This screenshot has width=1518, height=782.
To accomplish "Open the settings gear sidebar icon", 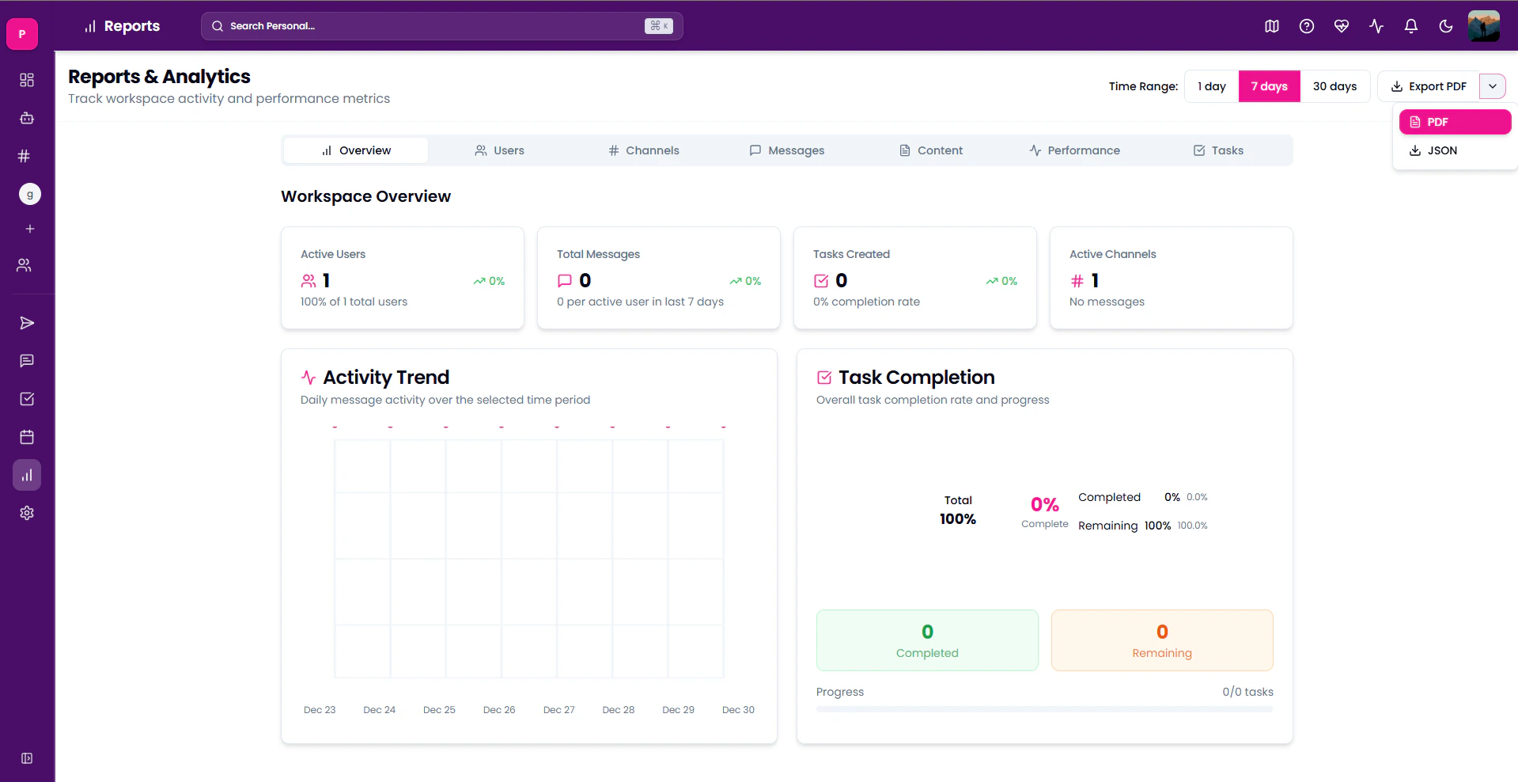I will tap(27, 513).
